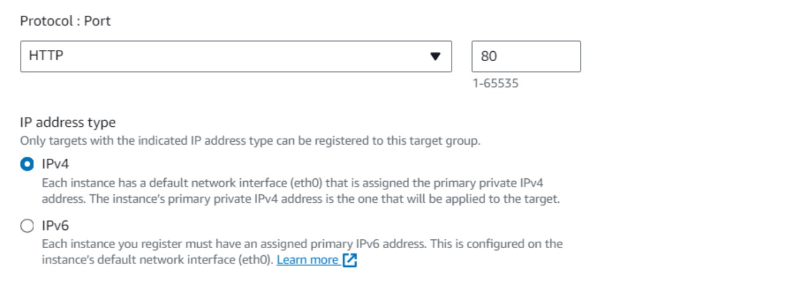The height and width of the screenshot is (287, 796).
Task: Click the 'address. The instance's primary private' line
Action: 300,199
